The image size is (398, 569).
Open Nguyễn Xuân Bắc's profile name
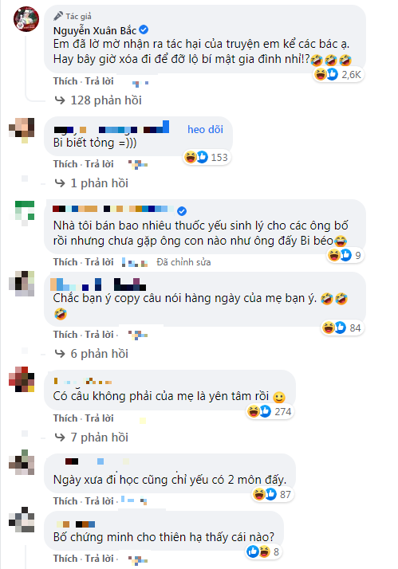tap(95, 30)
